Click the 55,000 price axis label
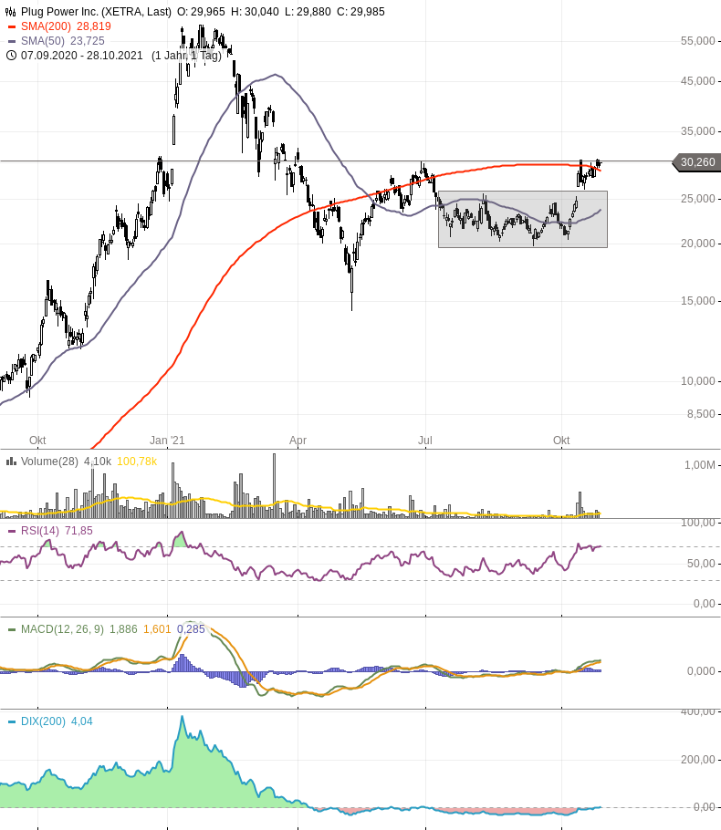 coord(697,41)
